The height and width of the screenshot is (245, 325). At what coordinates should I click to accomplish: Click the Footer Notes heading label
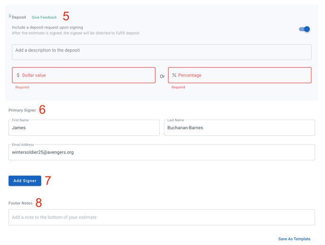(20, 203)
